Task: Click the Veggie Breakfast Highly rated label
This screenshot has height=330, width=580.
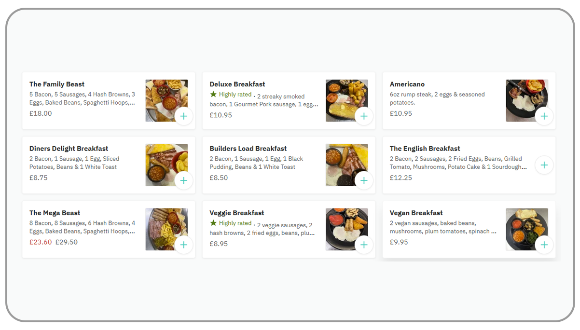Action: coord(235,223)
